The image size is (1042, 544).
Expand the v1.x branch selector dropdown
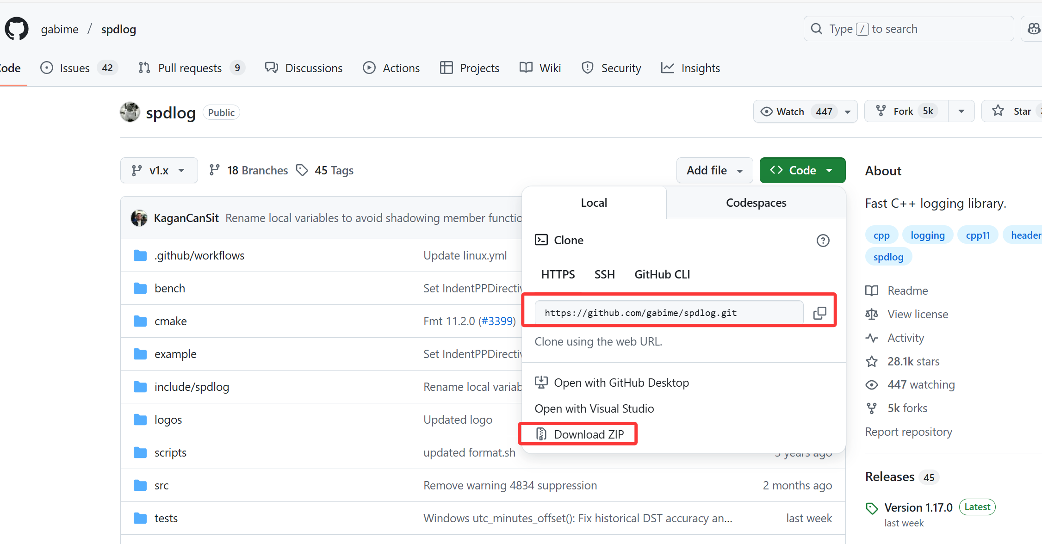coord(159,171)
